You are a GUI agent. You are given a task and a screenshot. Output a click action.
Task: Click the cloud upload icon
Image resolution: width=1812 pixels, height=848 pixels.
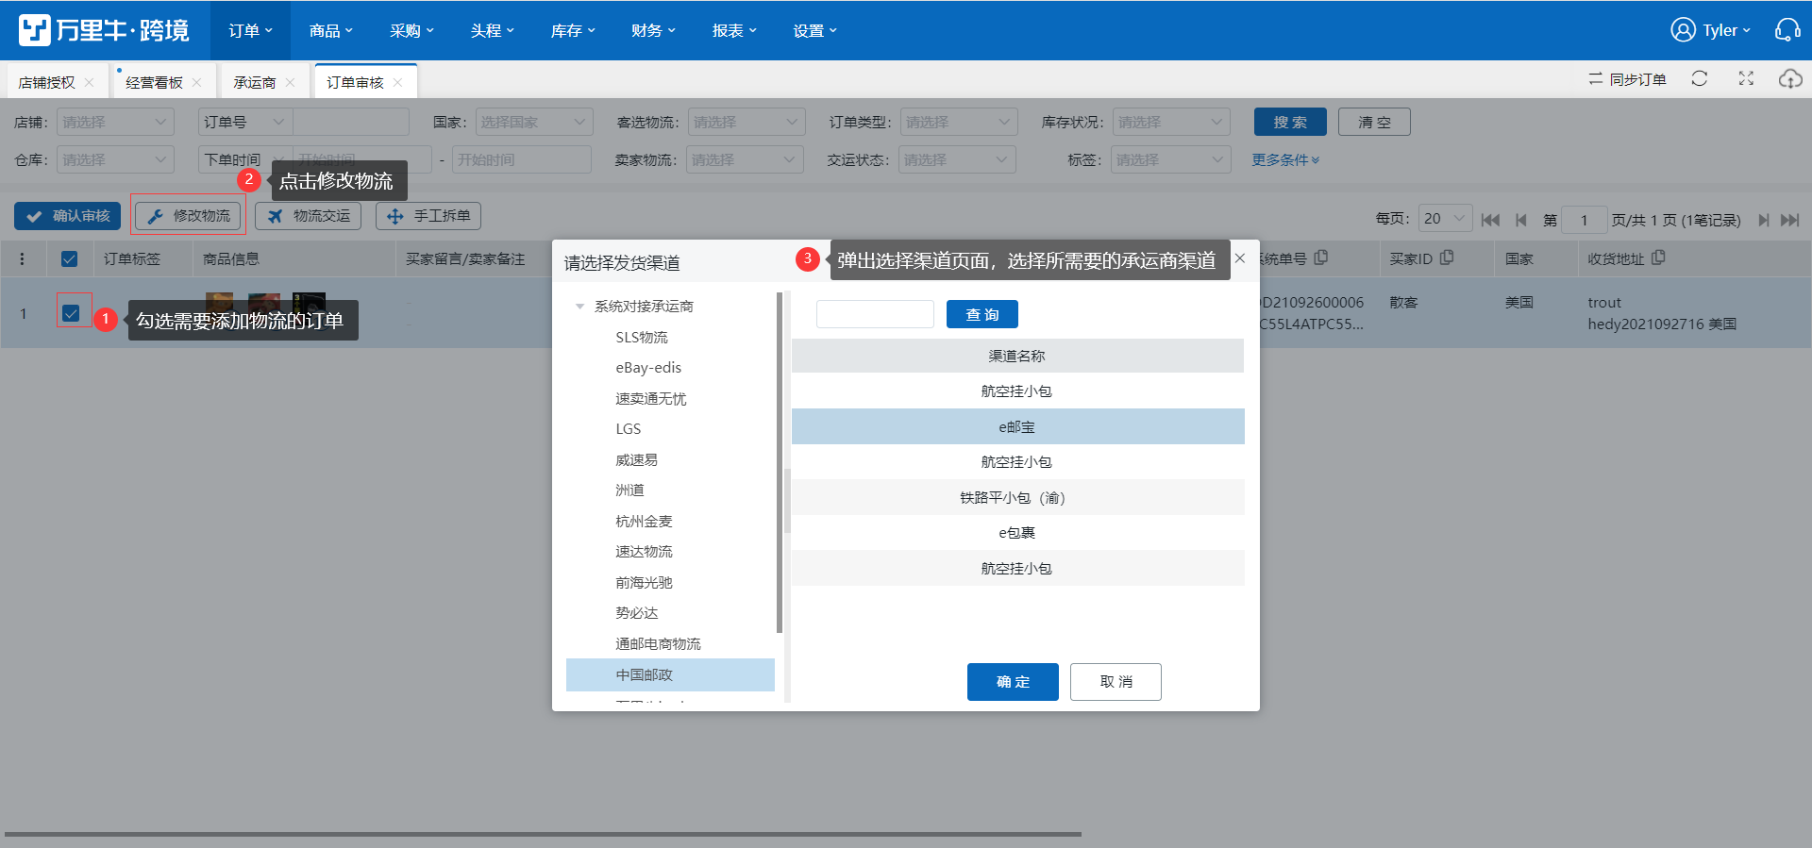click(1790, 79)
